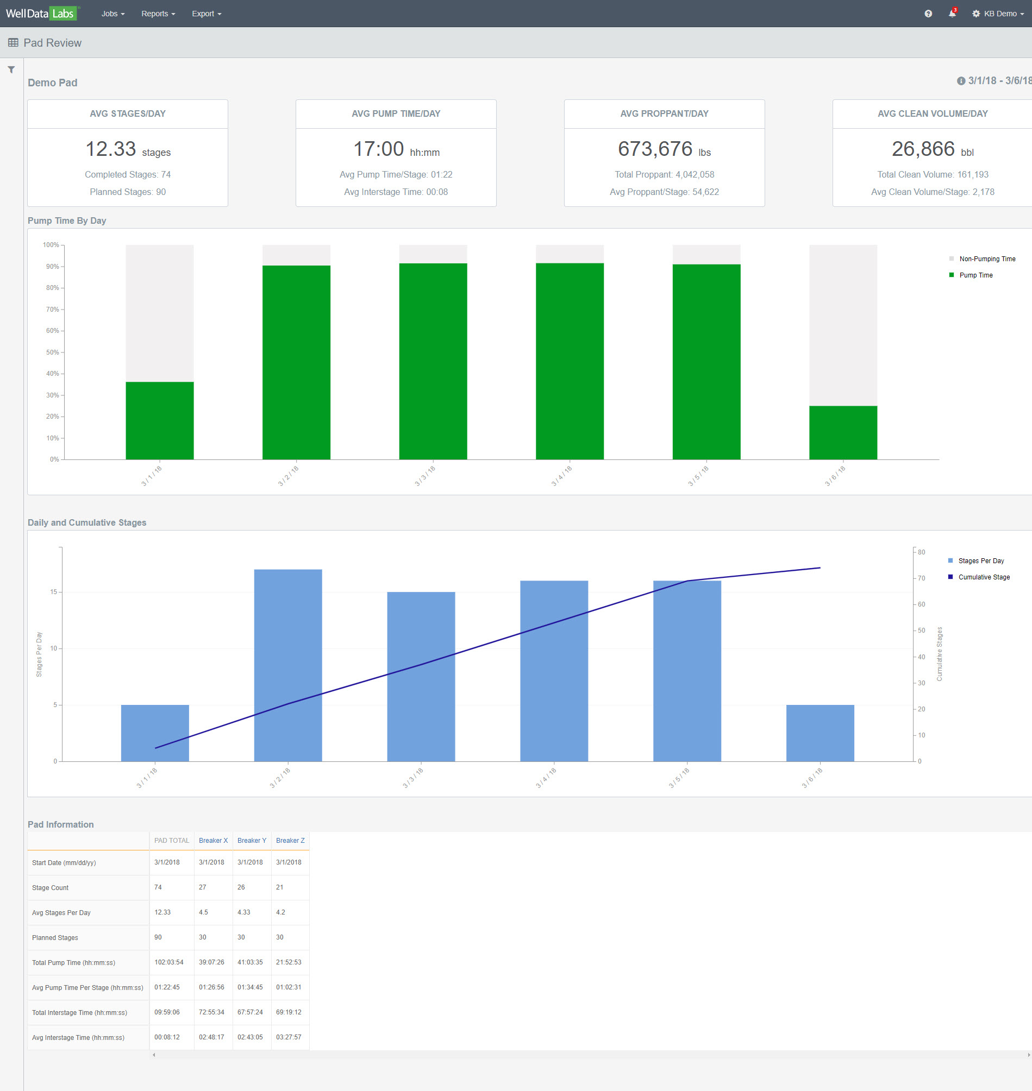
Task: Expand the Reports dropdown menu
Action: (x=159, y=14)
